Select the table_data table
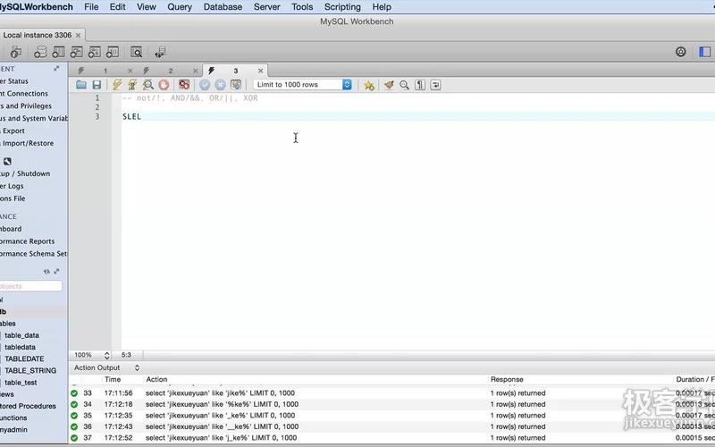Screen dimensions: 715x447 [x=21, y=335]
